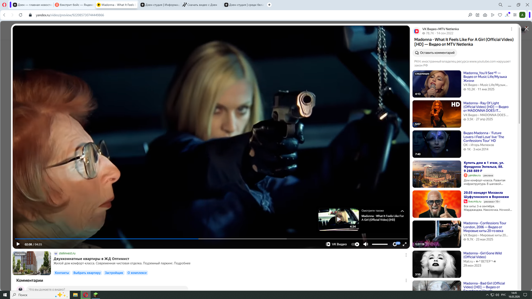Click Ray Of Light HD thumbnail
Viewport: 532px width, 299px height.
[x=437, y=114]
